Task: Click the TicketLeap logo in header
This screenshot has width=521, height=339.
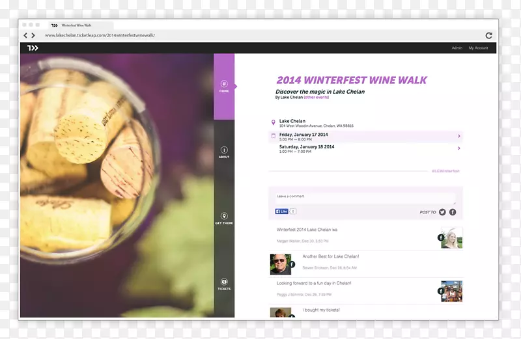Action: pyautogui.click(x=33, y=47)
